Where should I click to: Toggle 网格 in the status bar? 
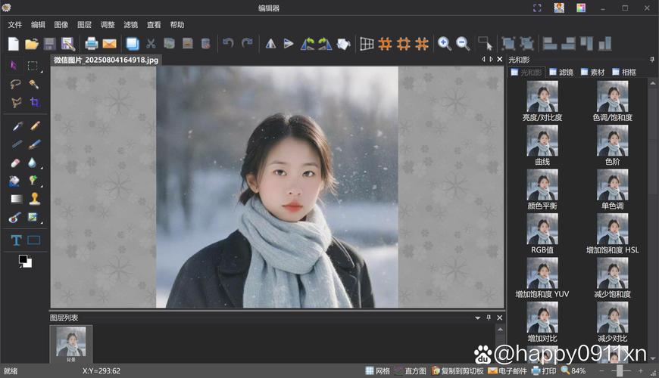(x=377, y=371)
